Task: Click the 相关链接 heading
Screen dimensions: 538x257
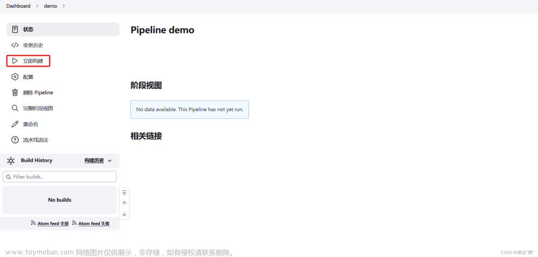Action: tap(146, 136)
